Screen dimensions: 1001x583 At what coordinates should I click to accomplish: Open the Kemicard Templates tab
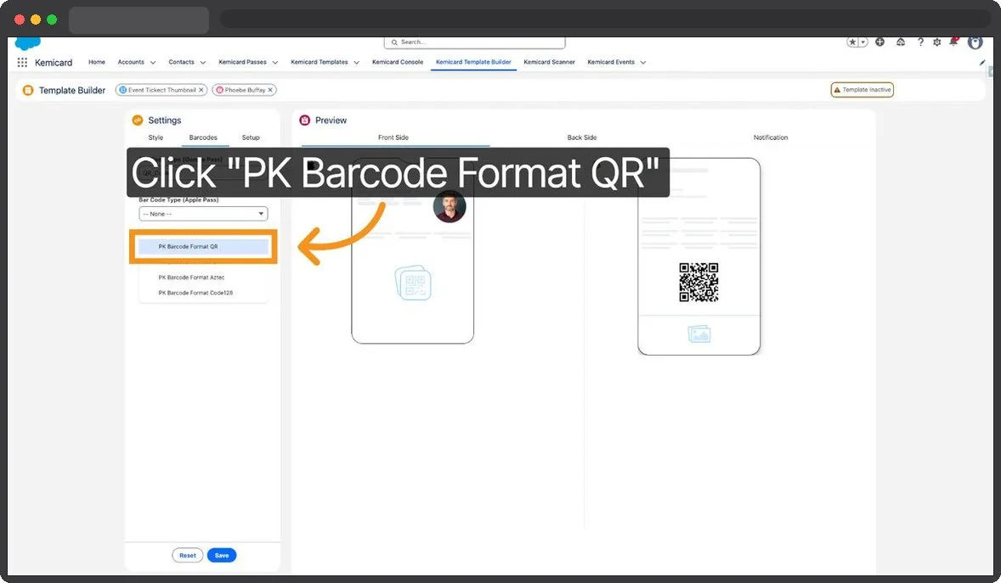point(320,63)
